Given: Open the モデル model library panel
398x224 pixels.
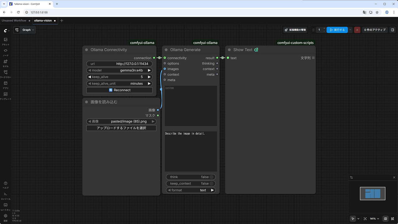Looking at the screenshot, I should click(x=6, y=63).
